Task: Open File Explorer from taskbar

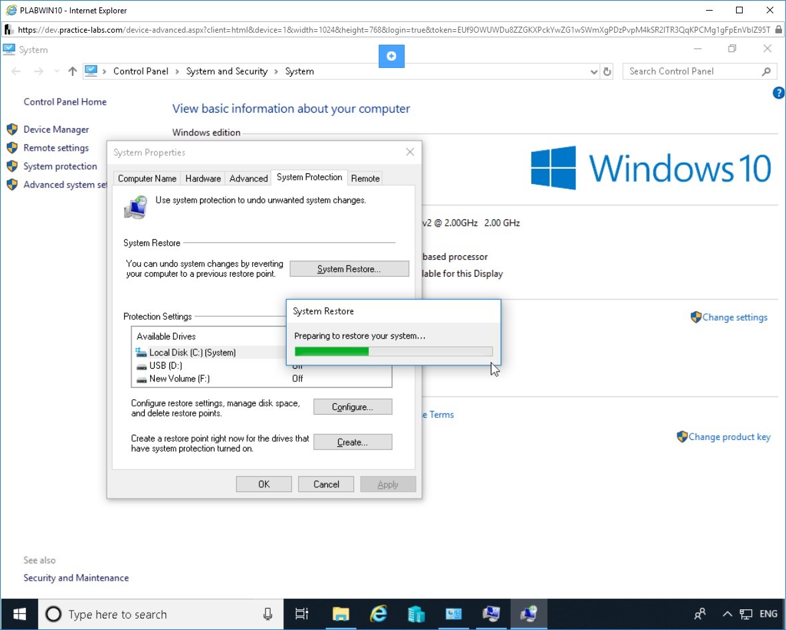Action: pyautogui.click(x=341, y=614)
